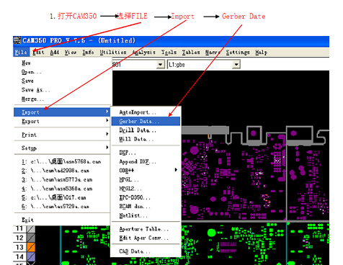Open recent file ad2998a.cam
The height and width of the screenshot is (265, 343).
(62, 171)
